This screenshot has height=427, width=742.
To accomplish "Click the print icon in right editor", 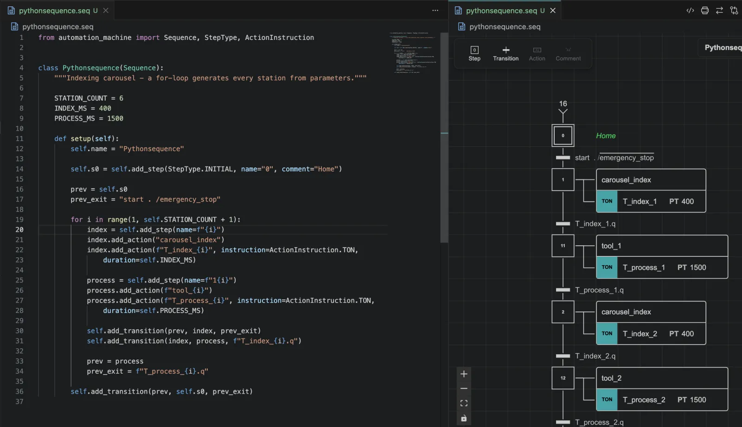I will 705,10.
